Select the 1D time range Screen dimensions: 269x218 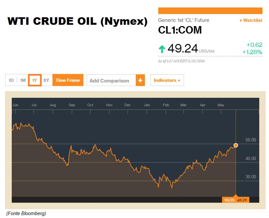coord(11,80)
